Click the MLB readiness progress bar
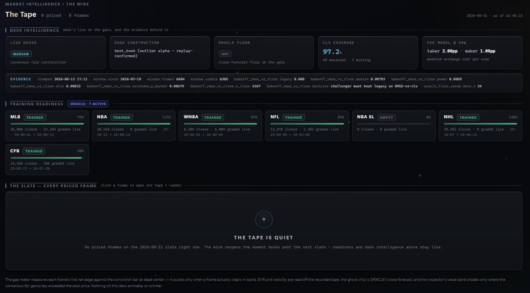The width and height of the screenshot is (530, 293). (x=47, y=124)
